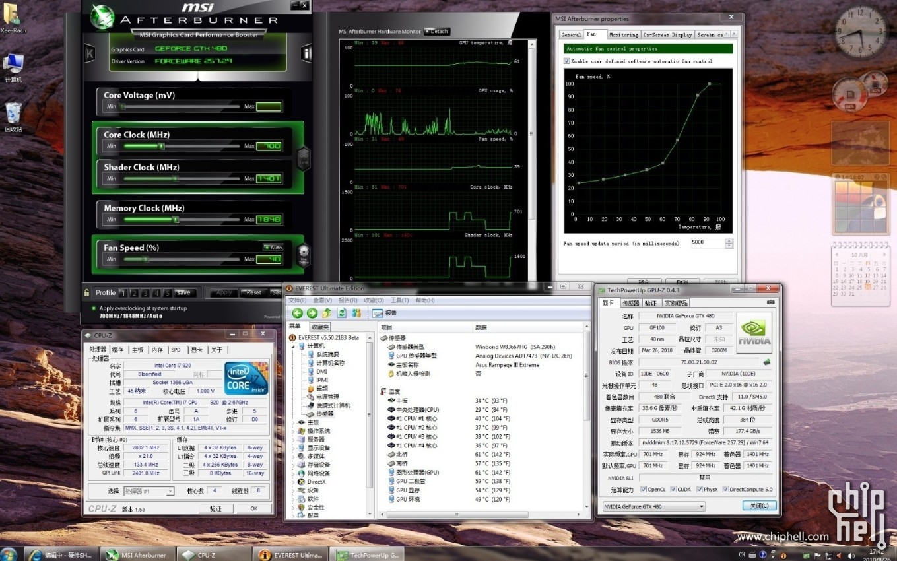Click GPU-Z camera screenshot icon
Viewport: 897px width, 561px height.
[x=770, y=302]
